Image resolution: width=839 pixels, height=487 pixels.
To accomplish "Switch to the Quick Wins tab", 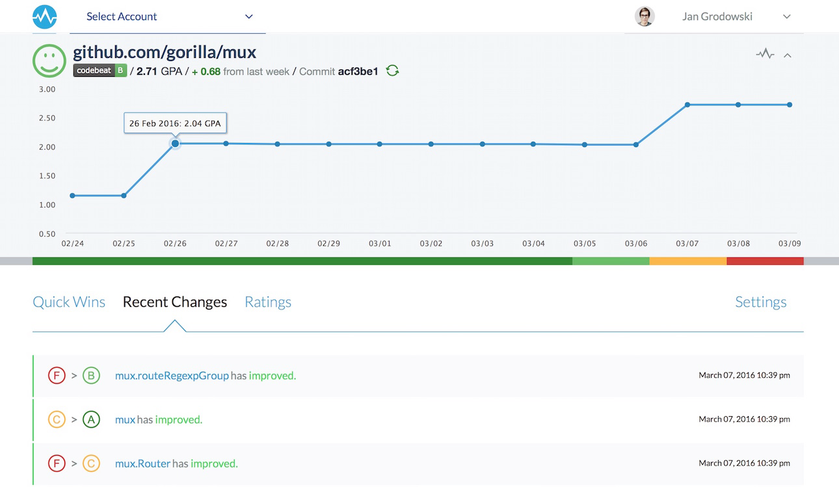I will click(69, 302).
